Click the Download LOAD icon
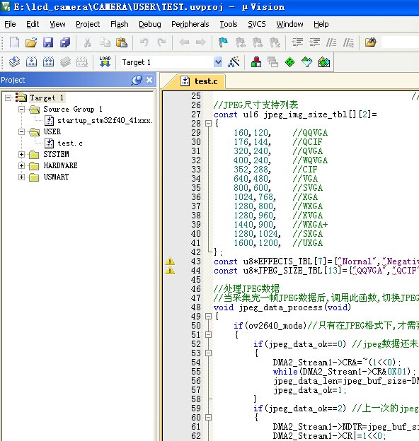419x441 pixels. [x=105, y=61]
